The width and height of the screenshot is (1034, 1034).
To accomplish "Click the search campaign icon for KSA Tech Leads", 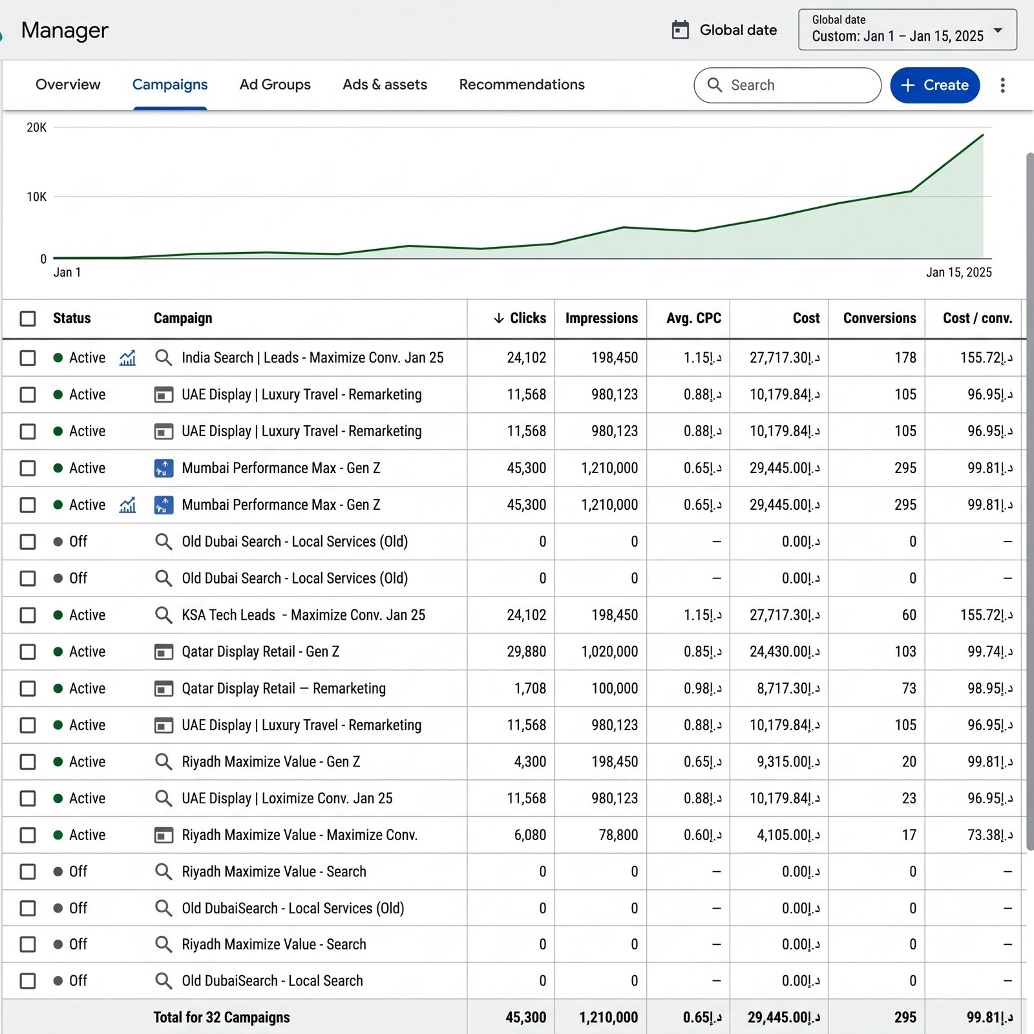I will pyautogui.click(x=164, y=615).
